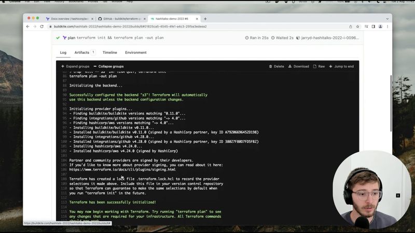Click the Successfully configured the backend line
This screenshot has height=233, width=415.
pos(138,95)
